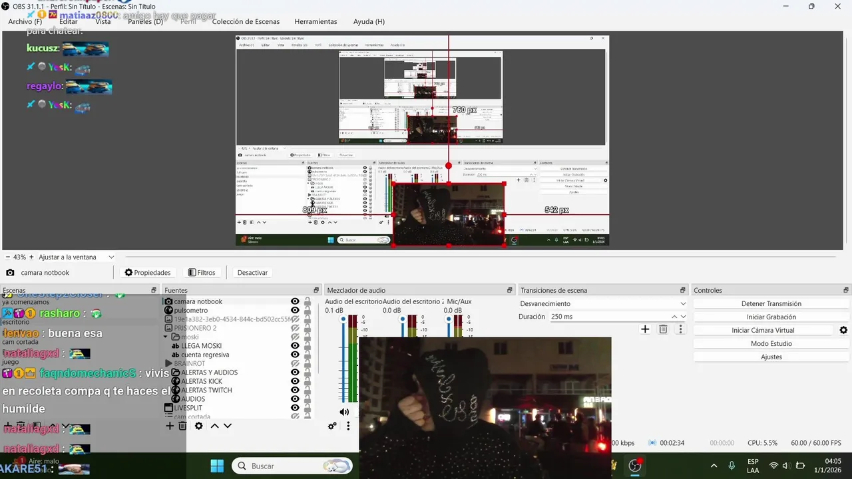Click the microphone icon in the system tray
852x479 pixels.
(732, 466)
